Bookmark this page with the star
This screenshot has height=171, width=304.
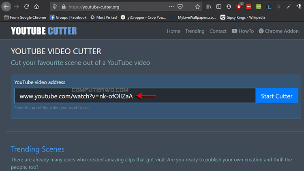coord(197,7)
